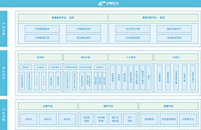Click the 私有云 box
This screenshot has height=130, width=201.
48,119
